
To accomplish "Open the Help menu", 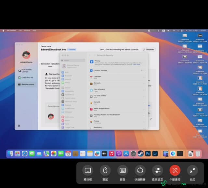I will [x=34, y=30].
